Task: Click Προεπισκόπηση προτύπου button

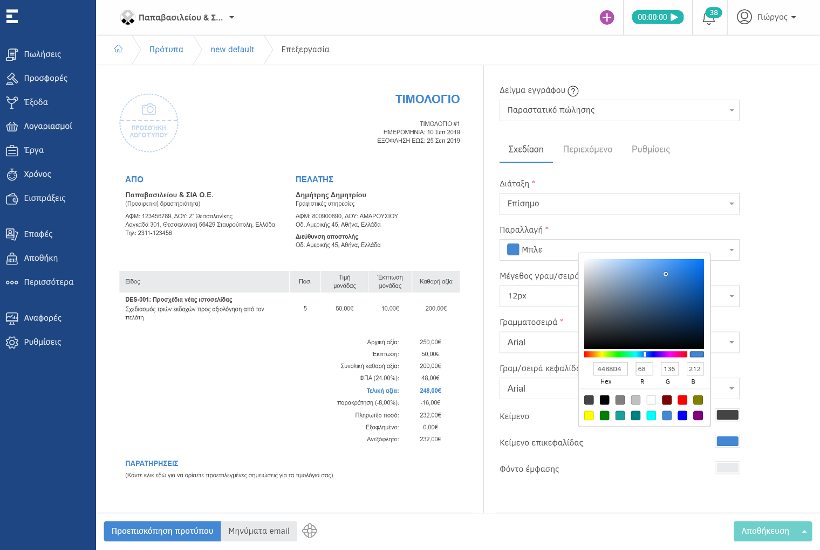Action: tap(162, 531)
